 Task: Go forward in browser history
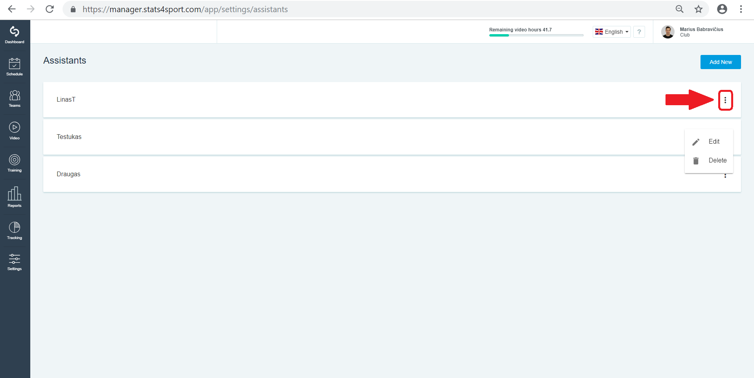coord(31,9)
